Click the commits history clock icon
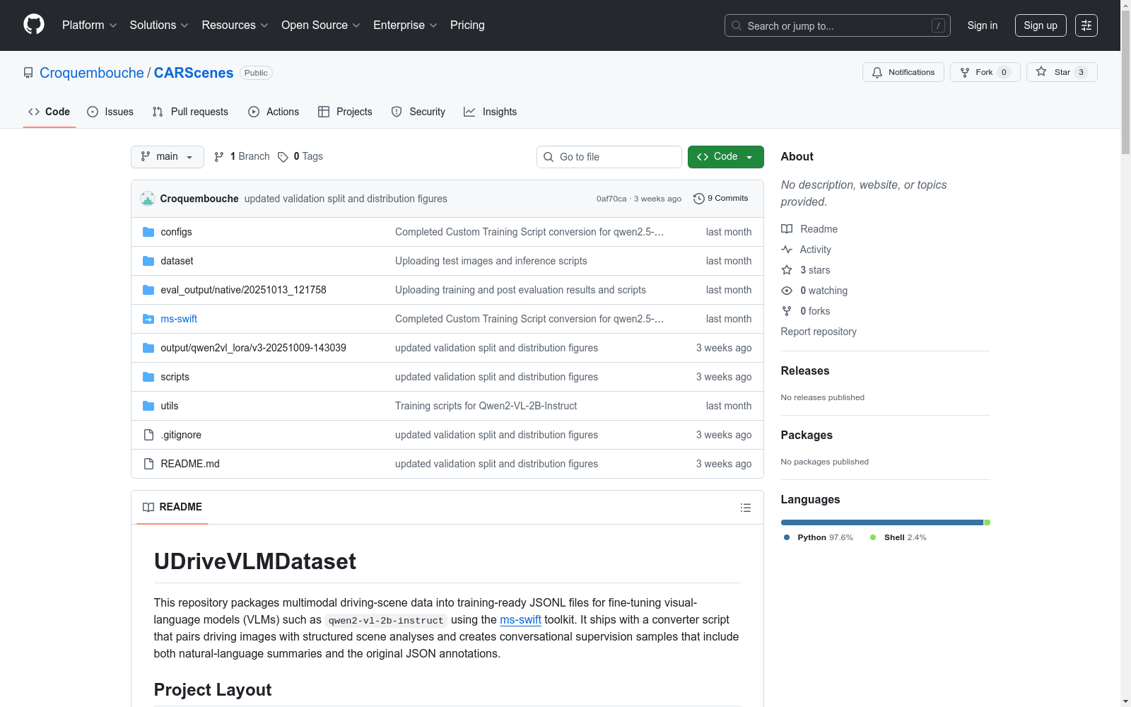Viewport: 1131px width, 707px height. (699, 199)
